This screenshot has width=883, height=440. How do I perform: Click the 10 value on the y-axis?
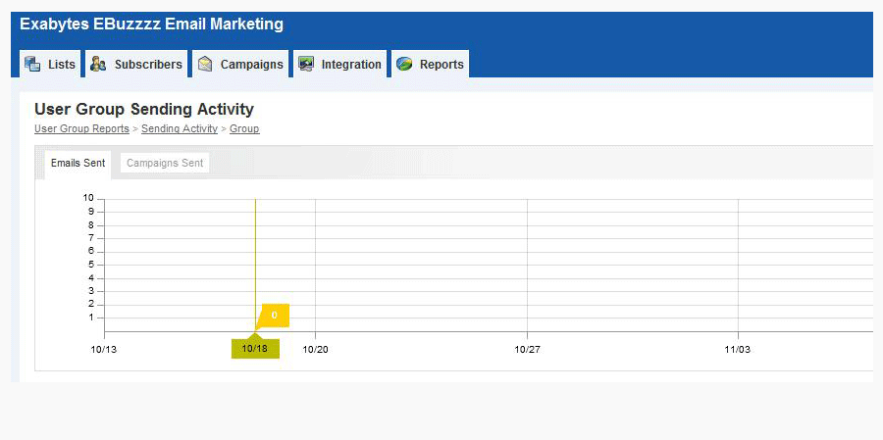[x=88, y=198]
